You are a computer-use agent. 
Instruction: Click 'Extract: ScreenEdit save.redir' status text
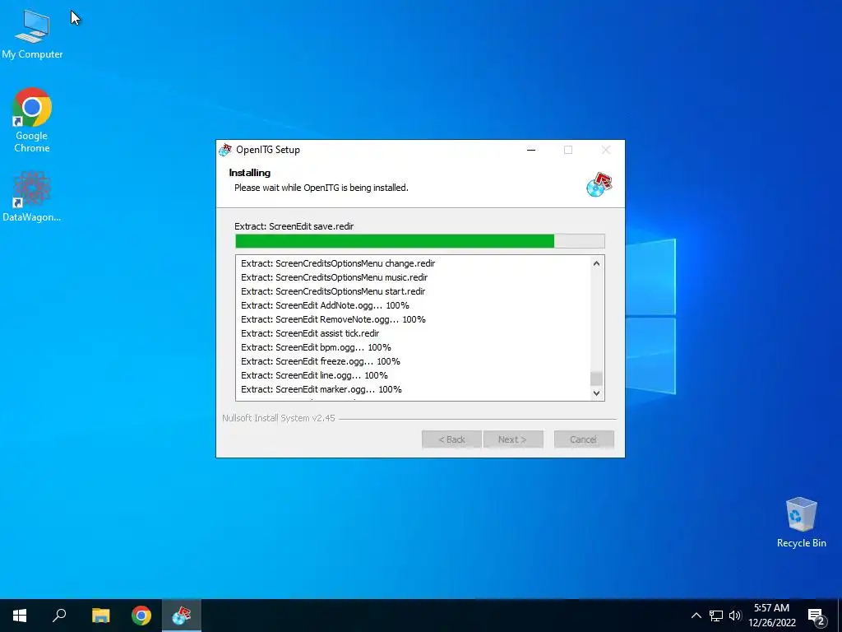[294, 226]
